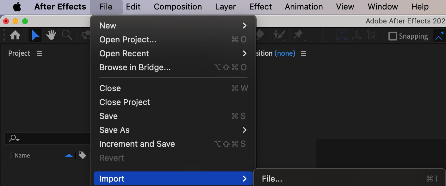Open the Composition panel options menu
The width and height of the screenshot is (446, 186).
[x=304, y=53]
